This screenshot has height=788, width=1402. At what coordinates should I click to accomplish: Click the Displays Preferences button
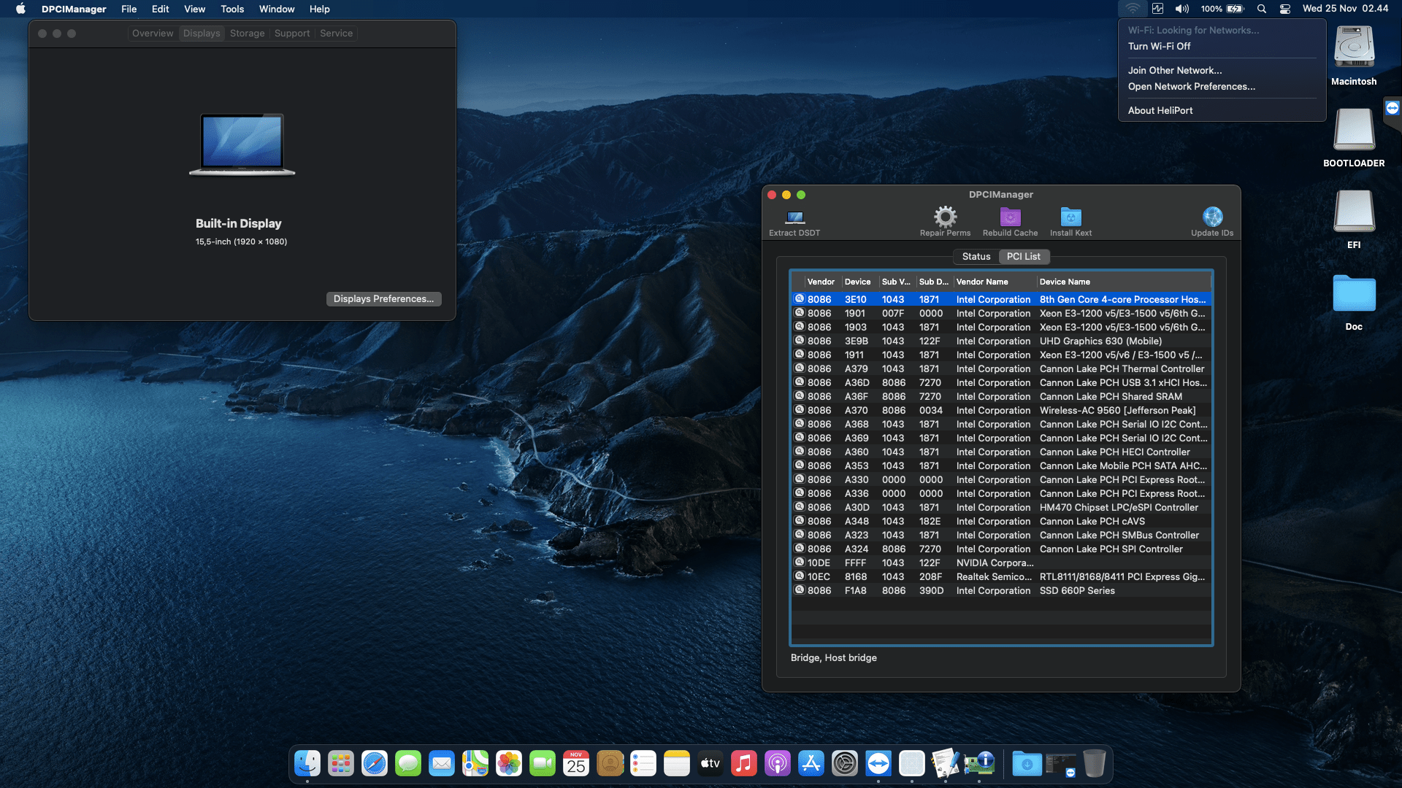click(383, 298)
